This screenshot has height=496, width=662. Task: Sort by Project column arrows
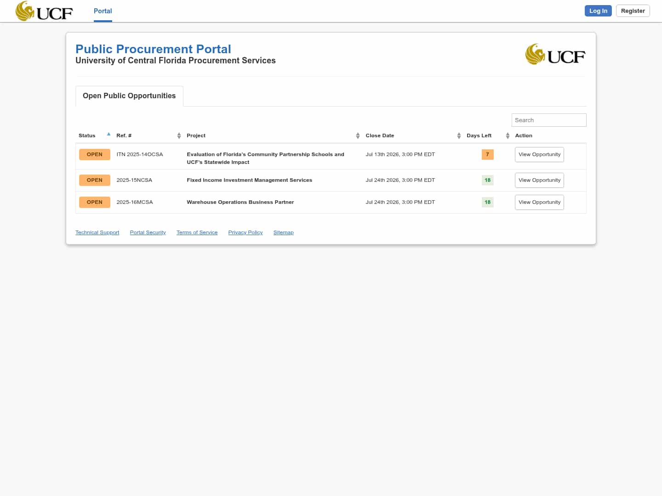(x=358, y=135)
